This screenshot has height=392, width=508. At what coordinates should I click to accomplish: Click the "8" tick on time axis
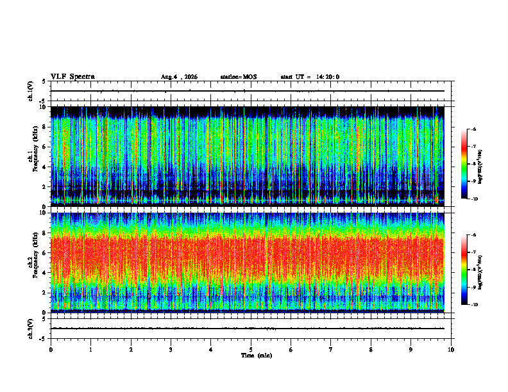[x=371, y=350]
